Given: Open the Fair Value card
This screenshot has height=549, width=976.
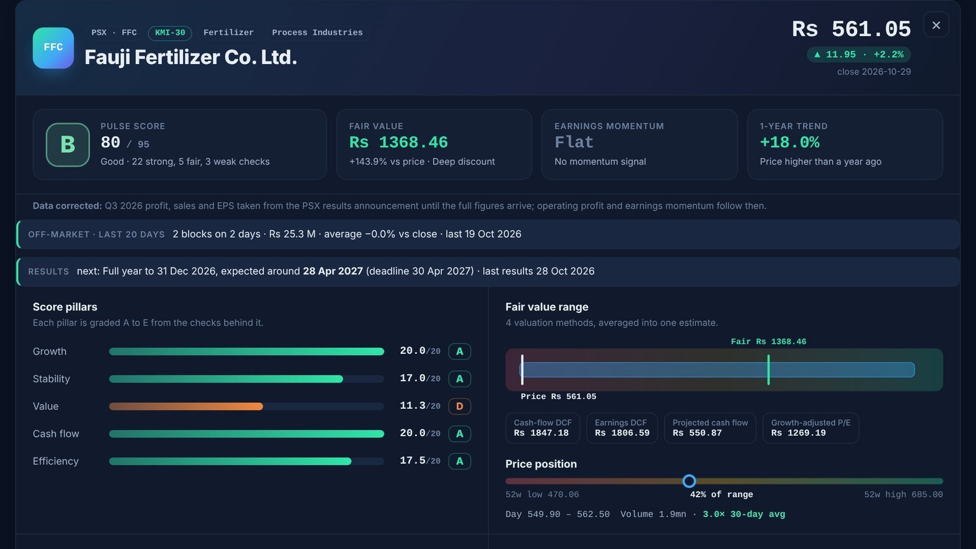Looking at the screenshot, I should pos(434,145).
